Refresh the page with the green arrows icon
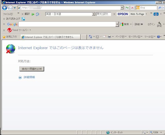The image size is (165, 135). click(127, 8)
